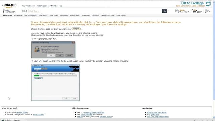Open shipping rates & policies link
This screenshot has width=215, height=121.
tap(94, 112)
